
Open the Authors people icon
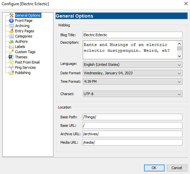pyautogui.click(x=11, y=41)
